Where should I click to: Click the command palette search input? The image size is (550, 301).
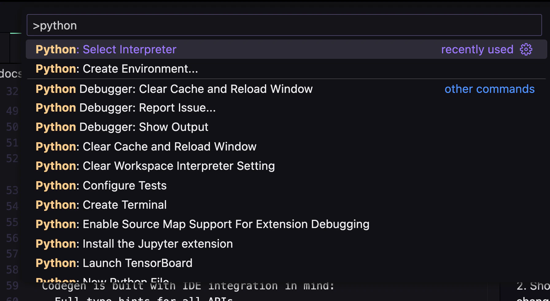284,25
